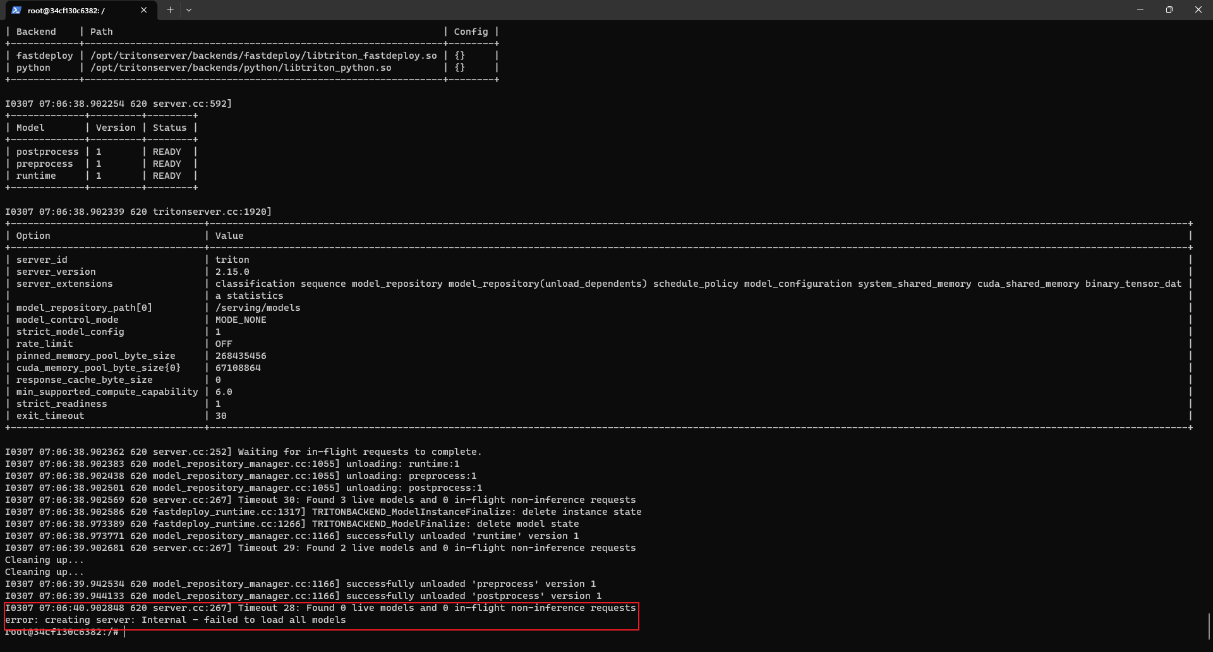This screenshot has height=652, width=1213.
Task: Click the root@34cf130c6382:/# command prompt
Action: 62,632
